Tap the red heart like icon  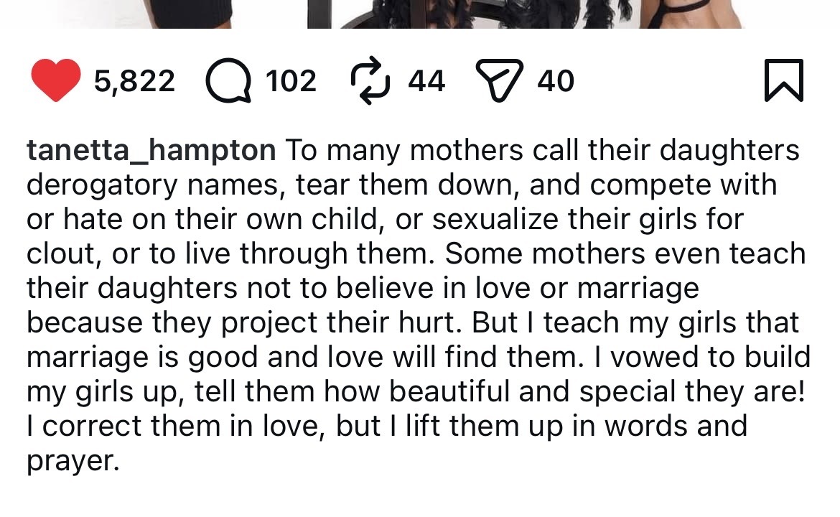point(55,81)
